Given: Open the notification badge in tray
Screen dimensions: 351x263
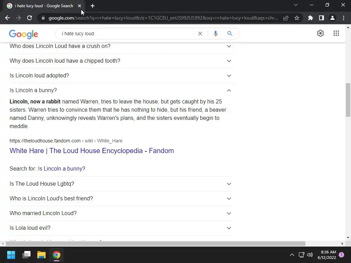Looking at the screenshot, I should point(341,255).
